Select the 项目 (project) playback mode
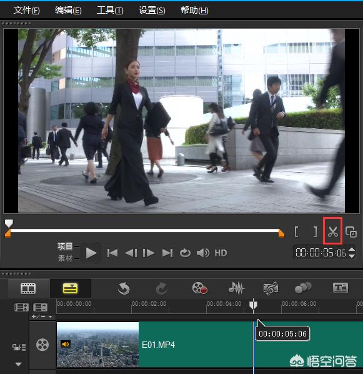This screenshot has width=363, height=374. click(x=65, y=246)
